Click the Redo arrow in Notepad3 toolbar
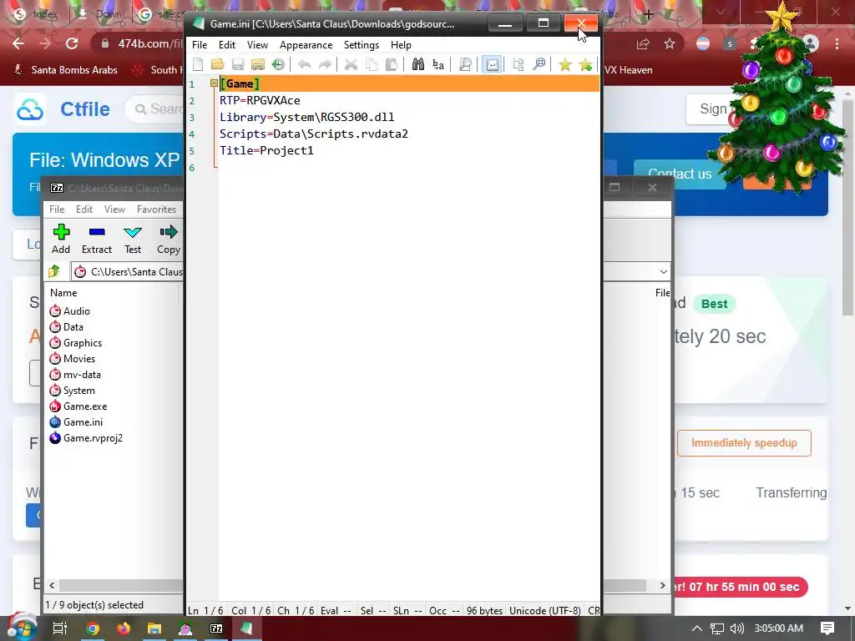Image resolution: width=855 pixels, height=641 pixels. [x=325, y=65]
